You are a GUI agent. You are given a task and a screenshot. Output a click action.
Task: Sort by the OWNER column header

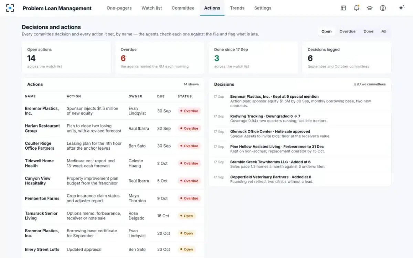click(x=135, y=96)
